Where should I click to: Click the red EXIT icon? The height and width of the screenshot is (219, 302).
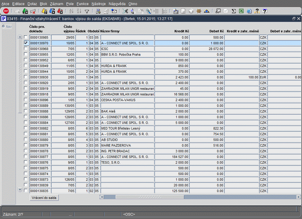tap(6, 11)
